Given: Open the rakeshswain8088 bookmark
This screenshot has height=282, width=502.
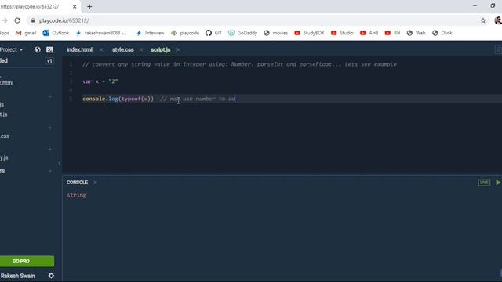Looking at the screenshot, I should [101, 33].
